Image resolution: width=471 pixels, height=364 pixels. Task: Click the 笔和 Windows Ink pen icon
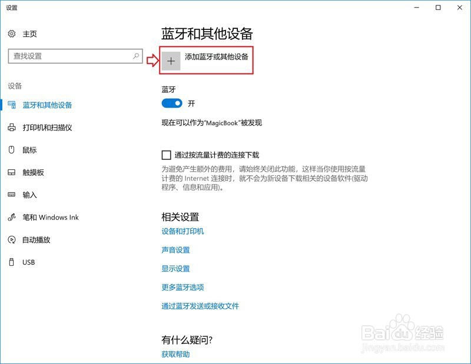pyautogui.click(x=11, y=217)
